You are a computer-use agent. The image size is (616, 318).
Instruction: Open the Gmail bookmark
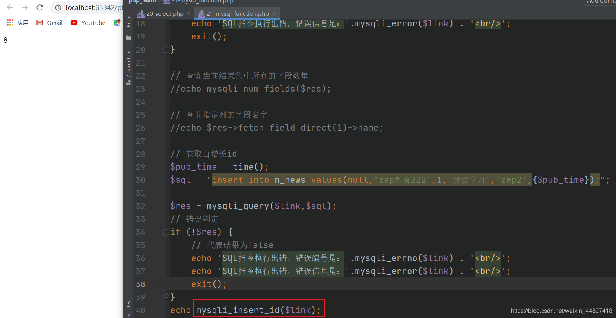coord(50,23)
